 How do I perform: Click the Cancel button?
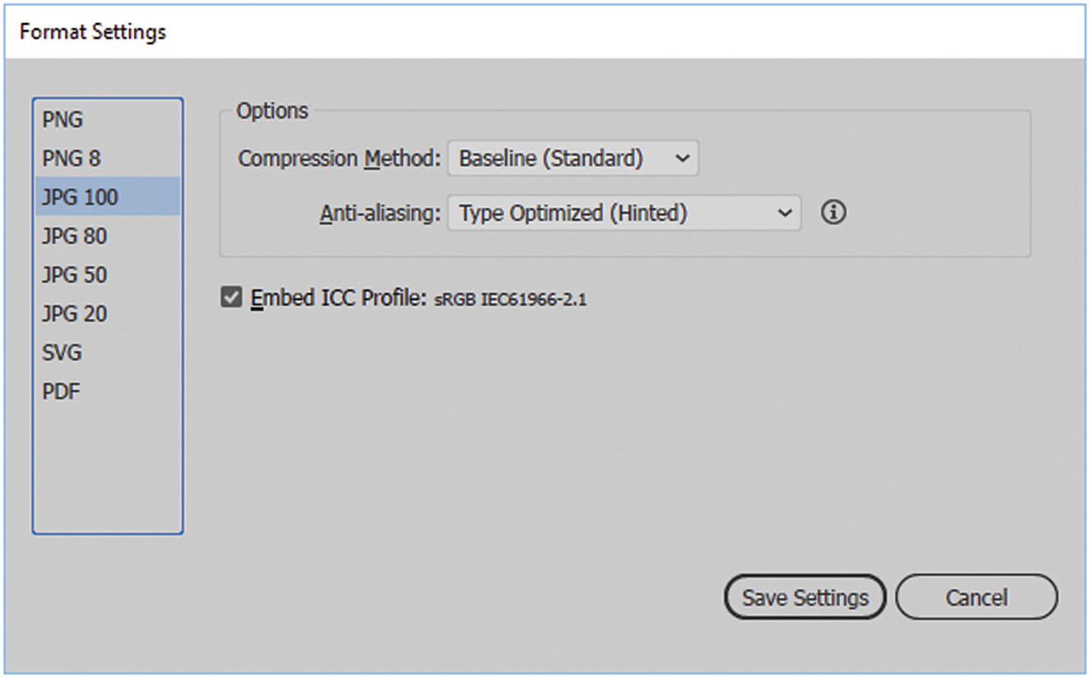click(976, 597)
